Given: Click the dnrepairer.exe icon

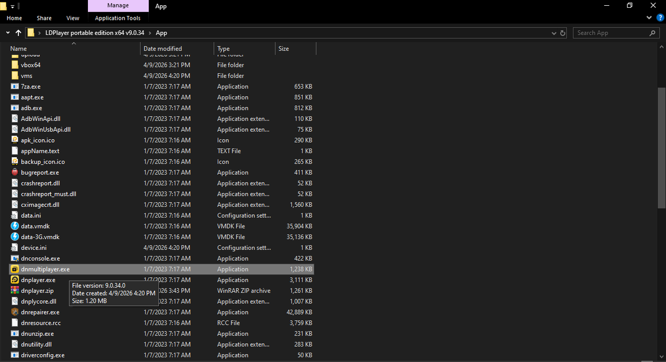Looking at the screenshot, I should pyautogui.click(x=15, y=312).
